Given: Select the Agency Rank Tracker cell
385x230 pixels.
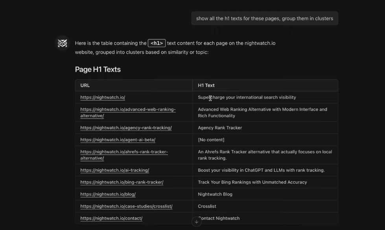Looking at the screenshot, I should [220, 127].
